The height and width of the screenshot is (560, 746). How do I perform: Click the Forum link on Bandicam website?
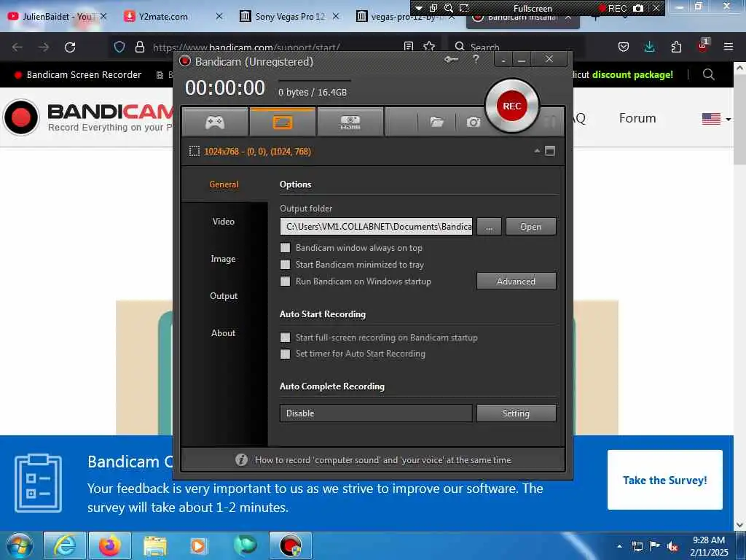pos(637,118)
